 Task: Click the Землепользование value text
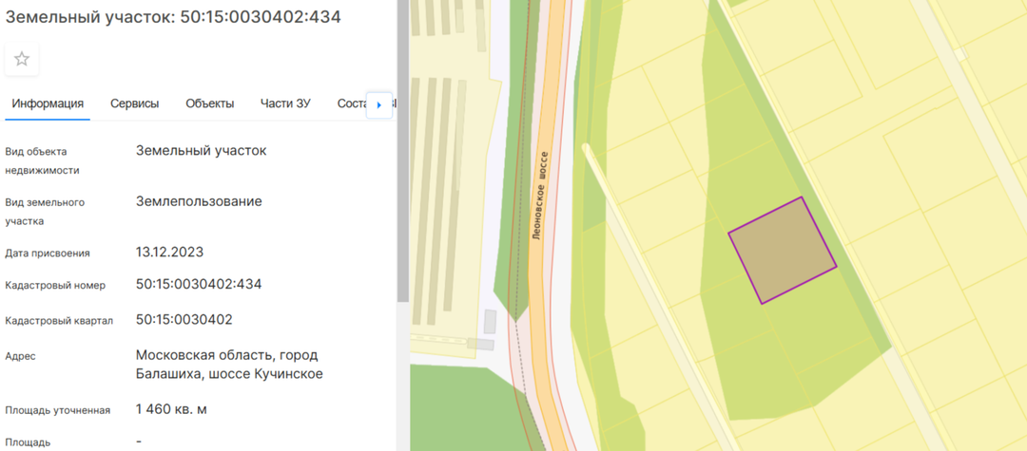(199, 201)
